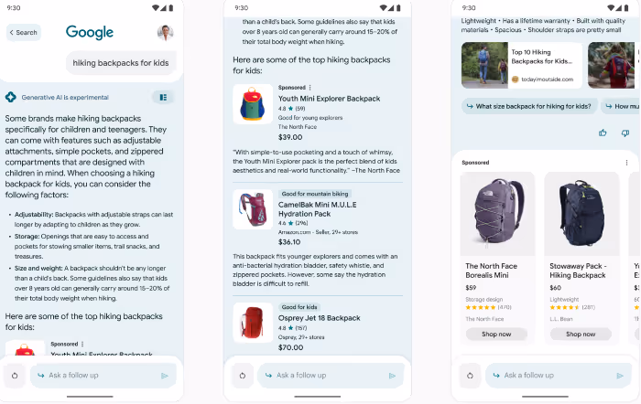Focus the Ask a follow up field on right phone
This screenshot has width=641, height=404.
tap(559, 376)
